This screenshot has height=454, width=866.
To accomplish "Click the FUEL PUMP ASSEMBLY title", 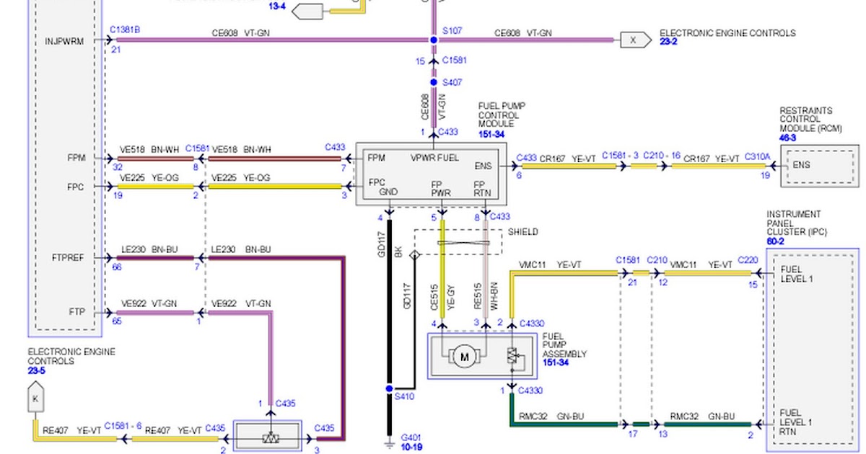I will pos(564,345).
